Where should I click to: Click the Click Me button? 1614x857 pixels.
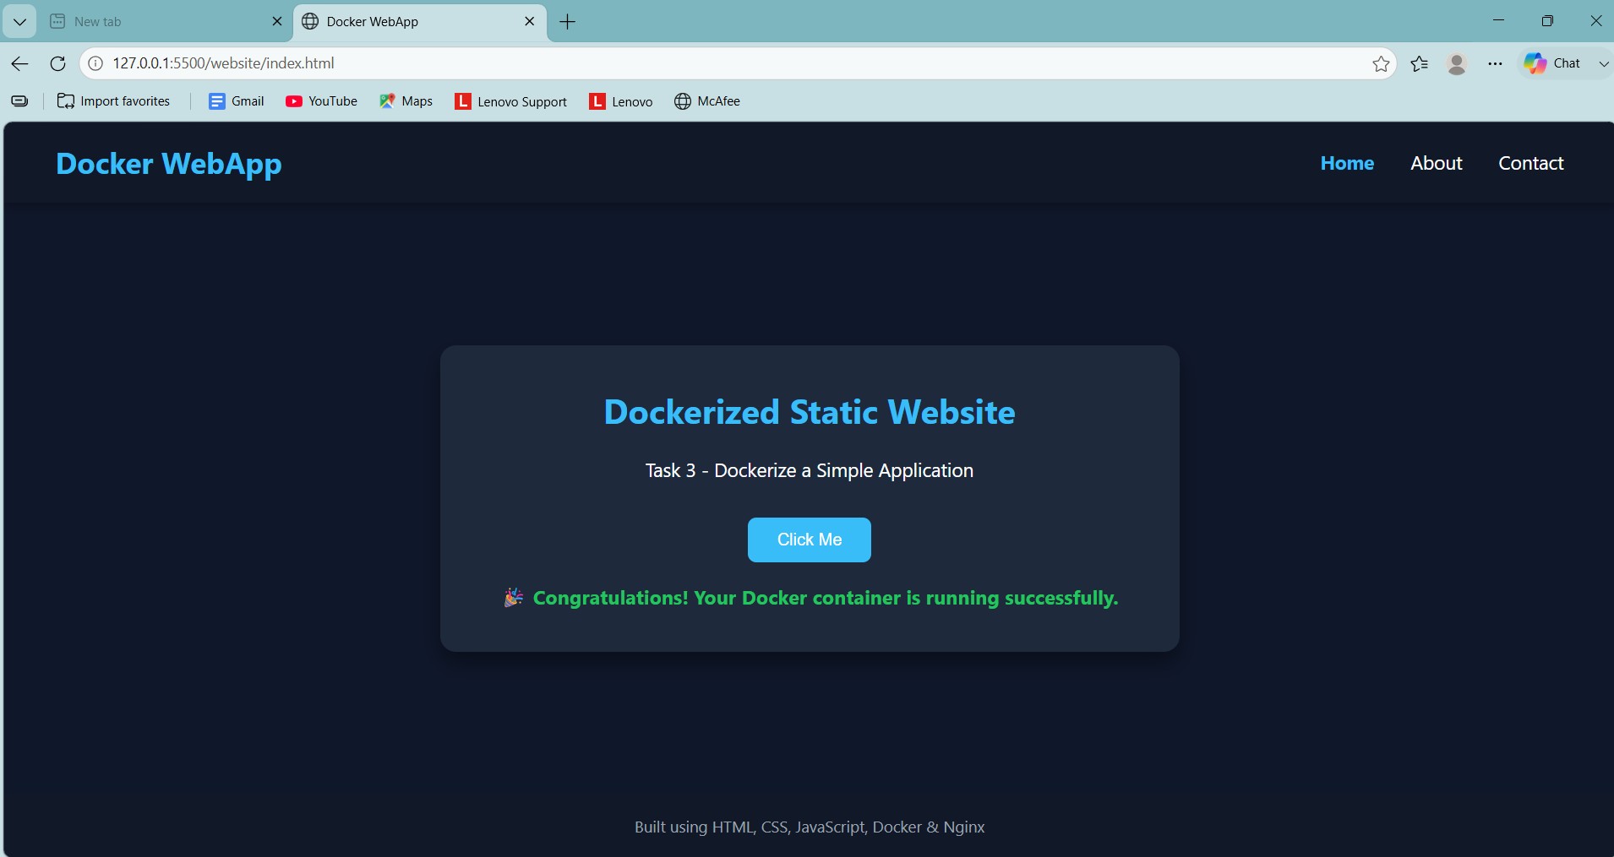[x=809, y=540]
